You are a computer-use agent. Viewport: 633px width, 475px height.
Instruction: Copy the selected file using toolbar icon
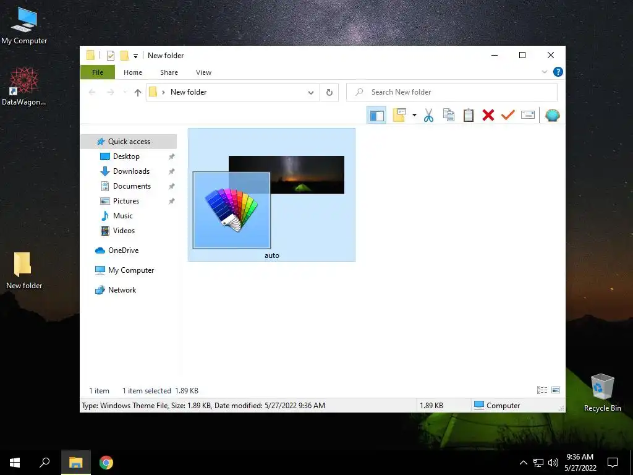449,116
